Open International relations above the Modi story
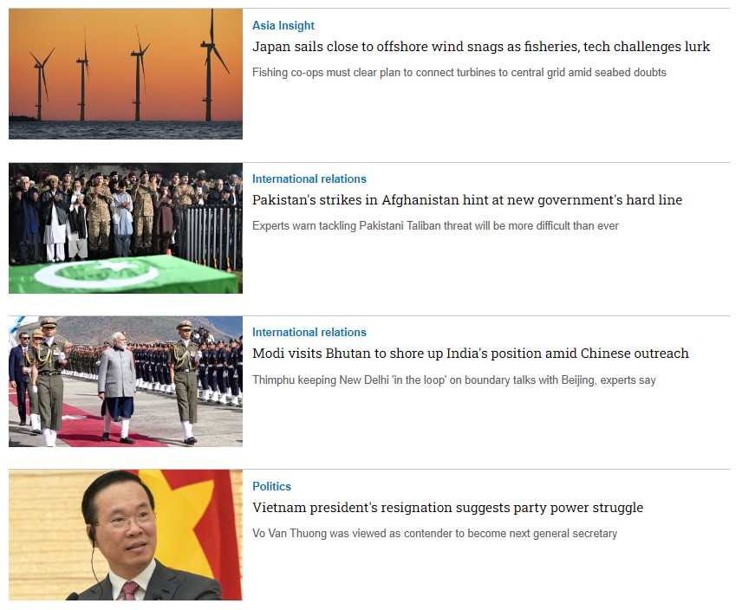This screenshot has width=742, height=610. click(309, 332)
